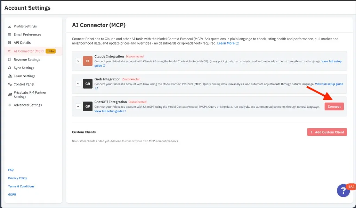The height and width of the screenshot is (208, 356).
Task: Open Grok View full setup guide link
Action: [x=329, y=84]
